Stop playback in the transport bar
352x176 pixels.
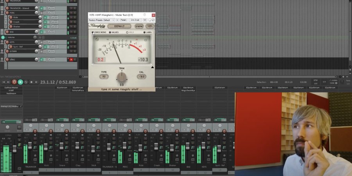pyautogui.click(x=31, y=82)
